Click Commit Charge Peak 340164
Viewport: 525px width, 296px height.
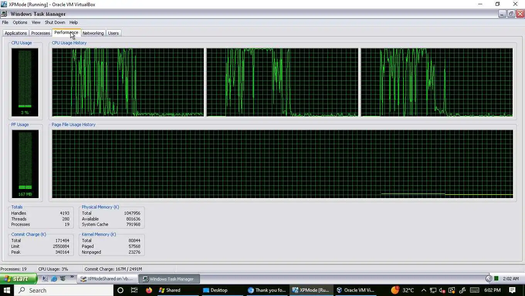[x=62, y=252]
